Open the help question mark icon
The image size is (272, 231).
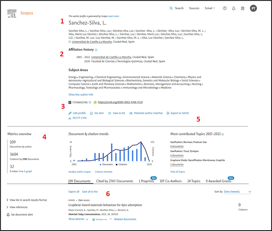point(225,8)
